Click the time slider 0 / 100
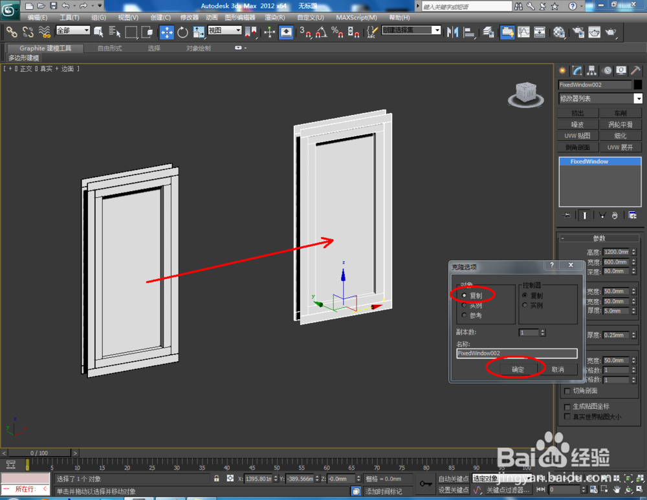This screenshot has width=647, height=500. [39, 453]
